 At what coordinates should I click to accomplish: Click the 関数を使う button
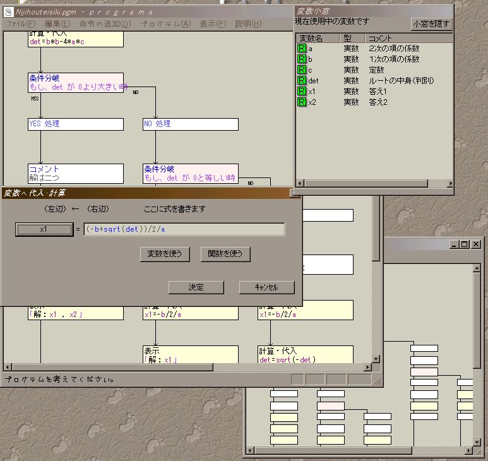pyautogui.click(x=225, y=254)
